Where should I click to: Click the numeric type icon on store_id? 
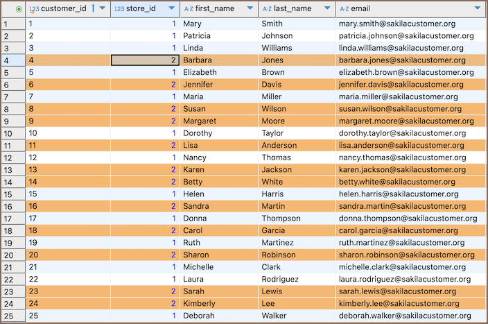point(119,9)
